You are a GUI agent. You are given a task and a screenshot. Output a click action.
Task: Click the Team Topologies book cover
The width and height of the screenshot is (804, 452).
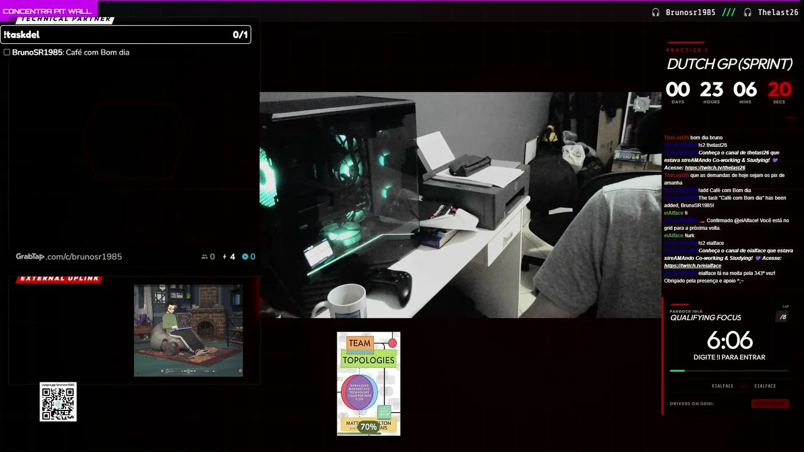[x=369, y=384]
